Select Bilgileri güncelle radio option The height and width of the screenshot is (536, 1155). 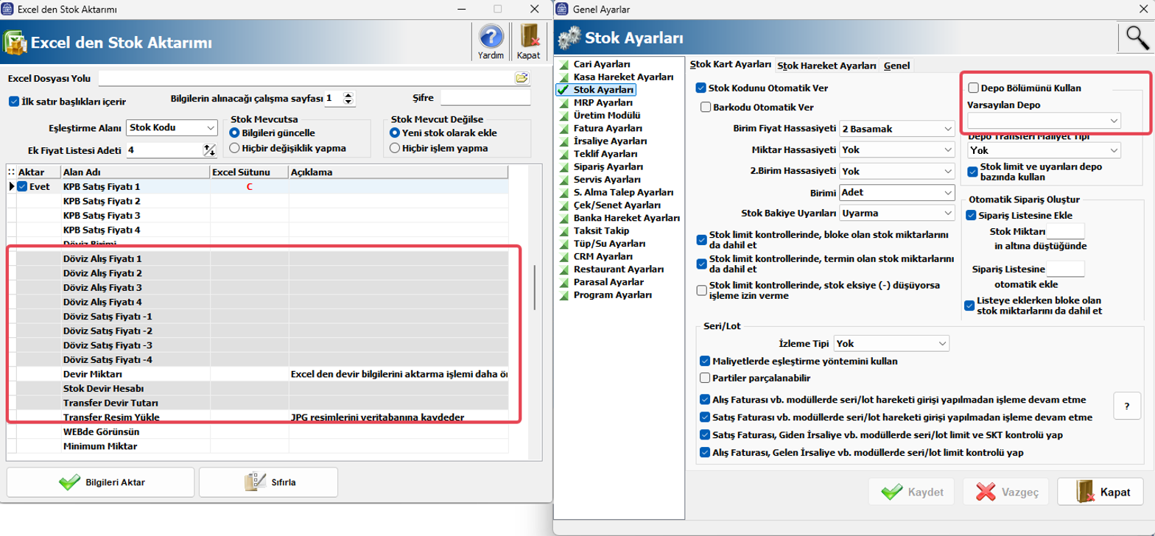[x=236, y=133]
